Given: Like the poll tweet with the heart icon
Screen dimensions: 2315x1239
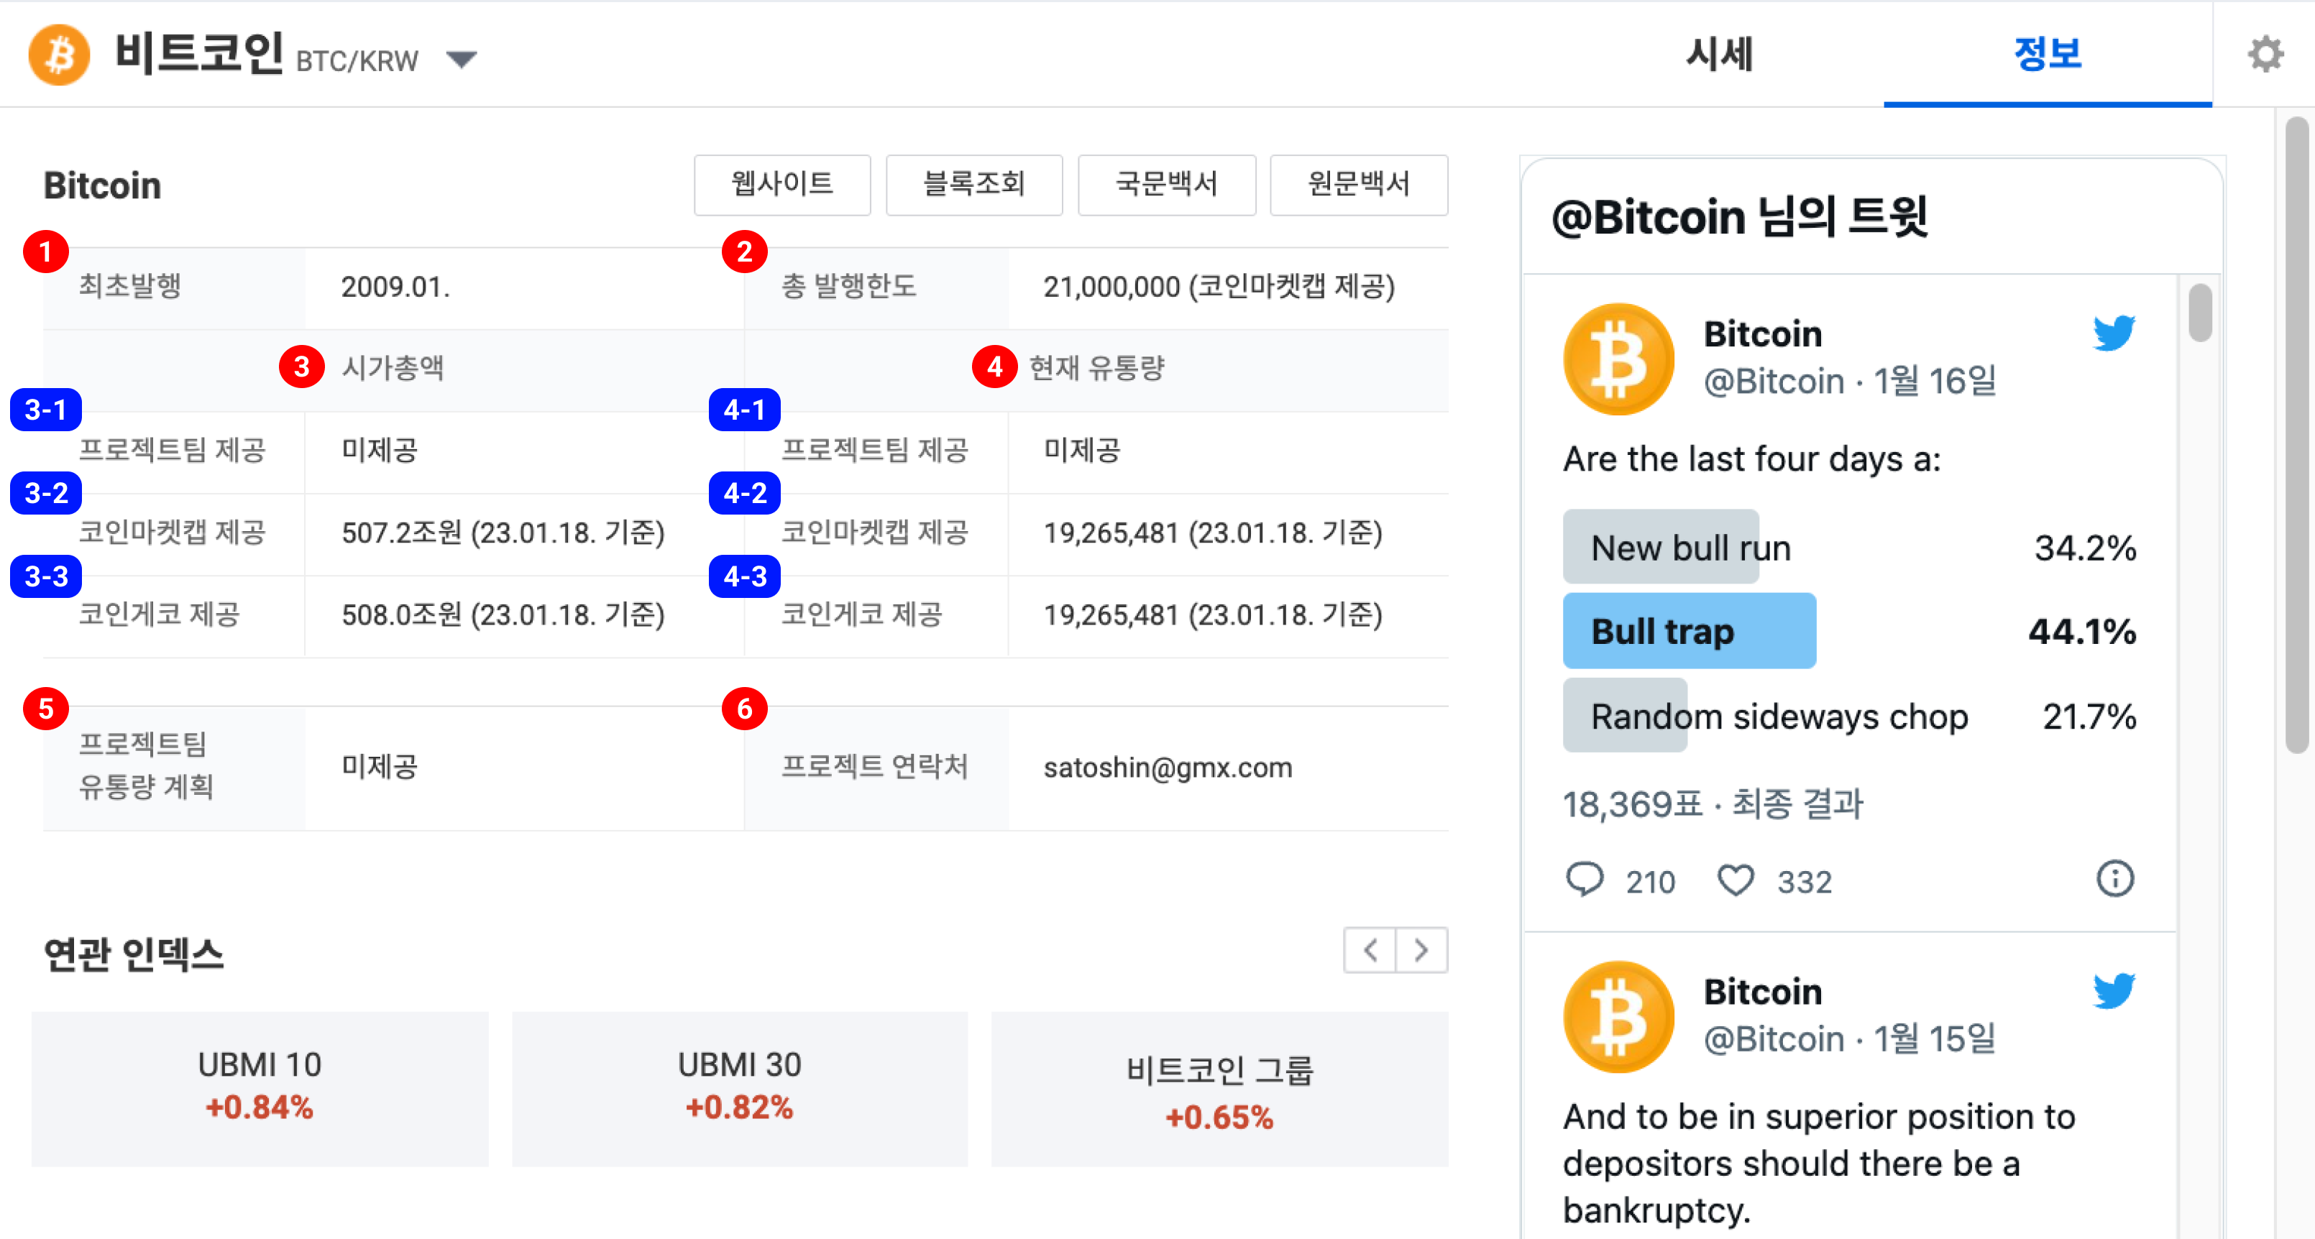Looking at the screenshot, I should click(x=1736, y=880).
